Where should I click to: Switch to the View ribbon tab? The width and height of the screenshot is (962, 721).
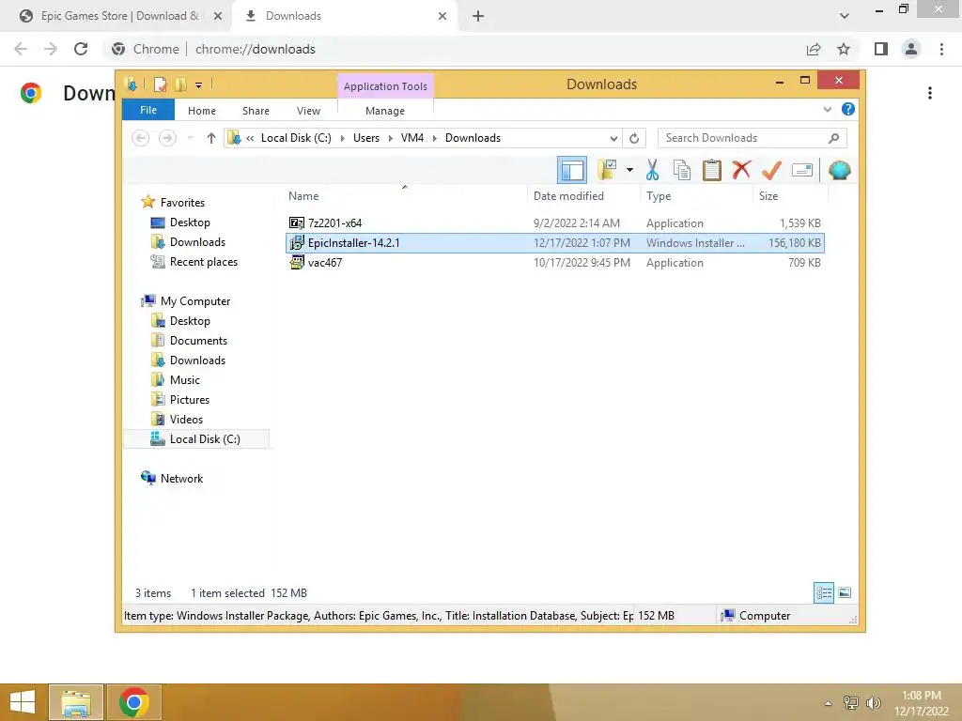[308, 111]
